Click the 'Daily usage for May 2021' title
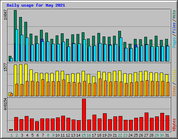 click(x=36, y=5)
